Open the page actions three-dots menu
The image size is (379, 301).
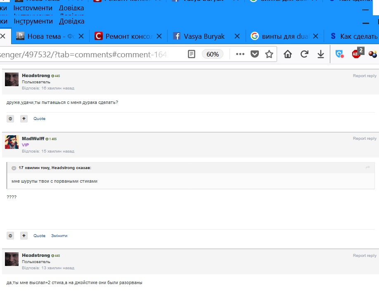[x=240, y=54]
